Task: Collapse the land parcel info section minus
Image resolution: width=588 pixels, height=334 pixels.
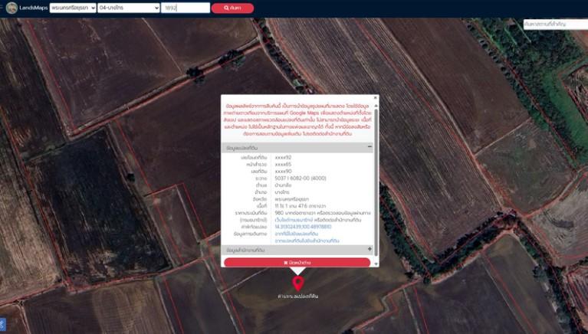Action: (370, 147)
